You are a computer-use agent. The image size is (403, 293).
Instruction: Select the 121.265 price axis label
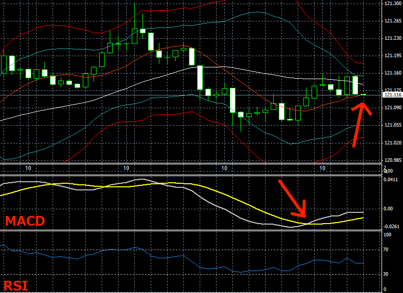click(x=393, y=21)
